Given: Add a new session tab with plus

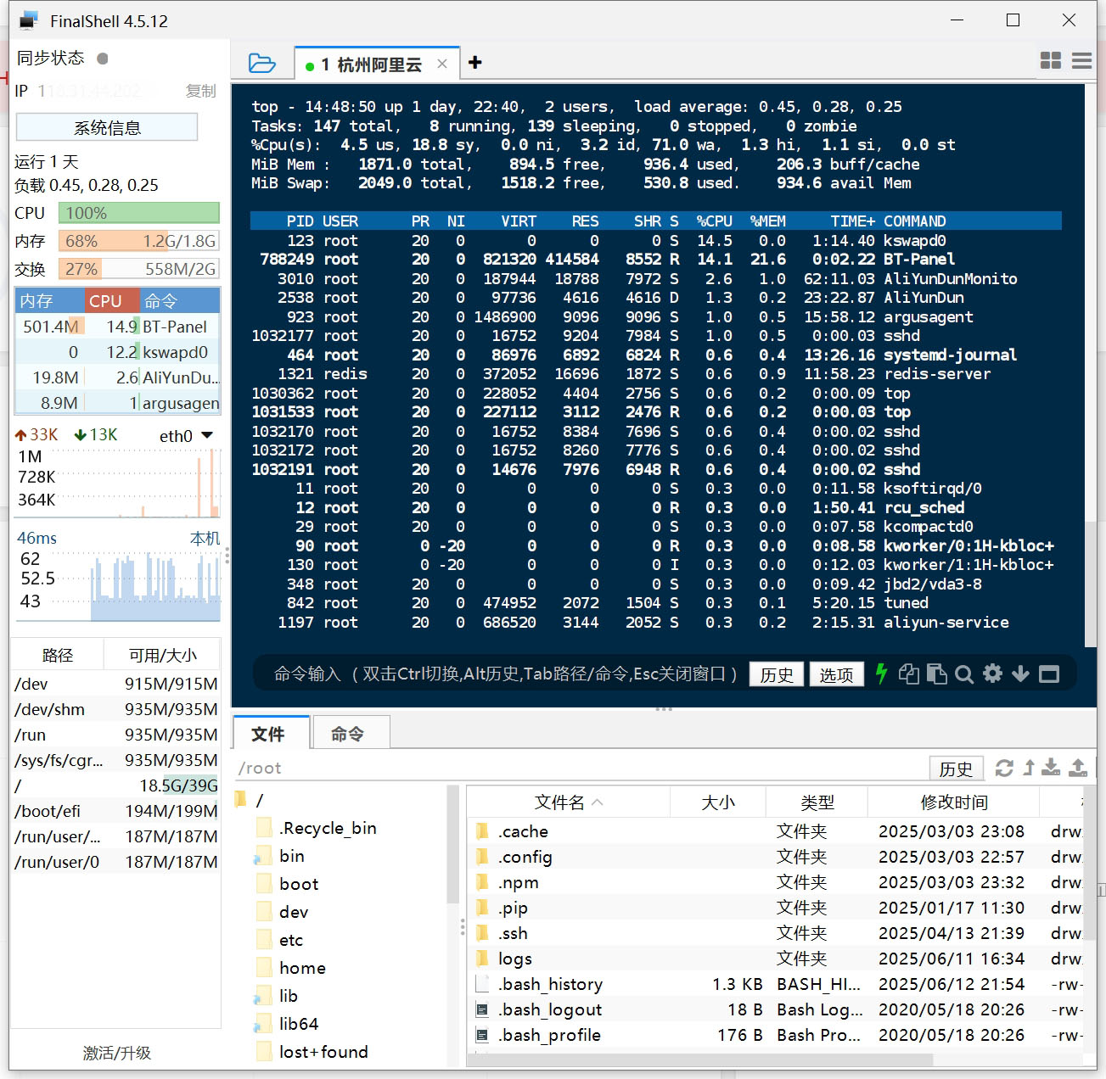Looking at the screenshot, I should [475, 62].
